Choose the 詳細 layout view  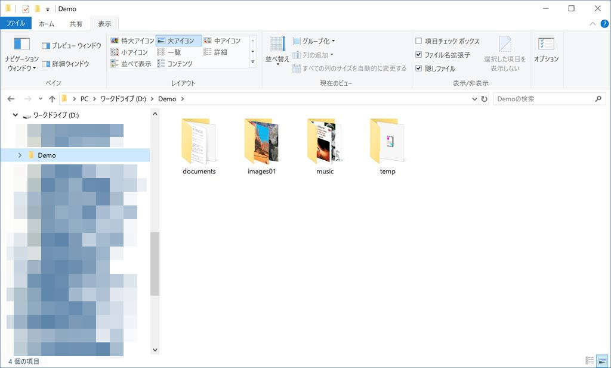[x=215, y=52]
